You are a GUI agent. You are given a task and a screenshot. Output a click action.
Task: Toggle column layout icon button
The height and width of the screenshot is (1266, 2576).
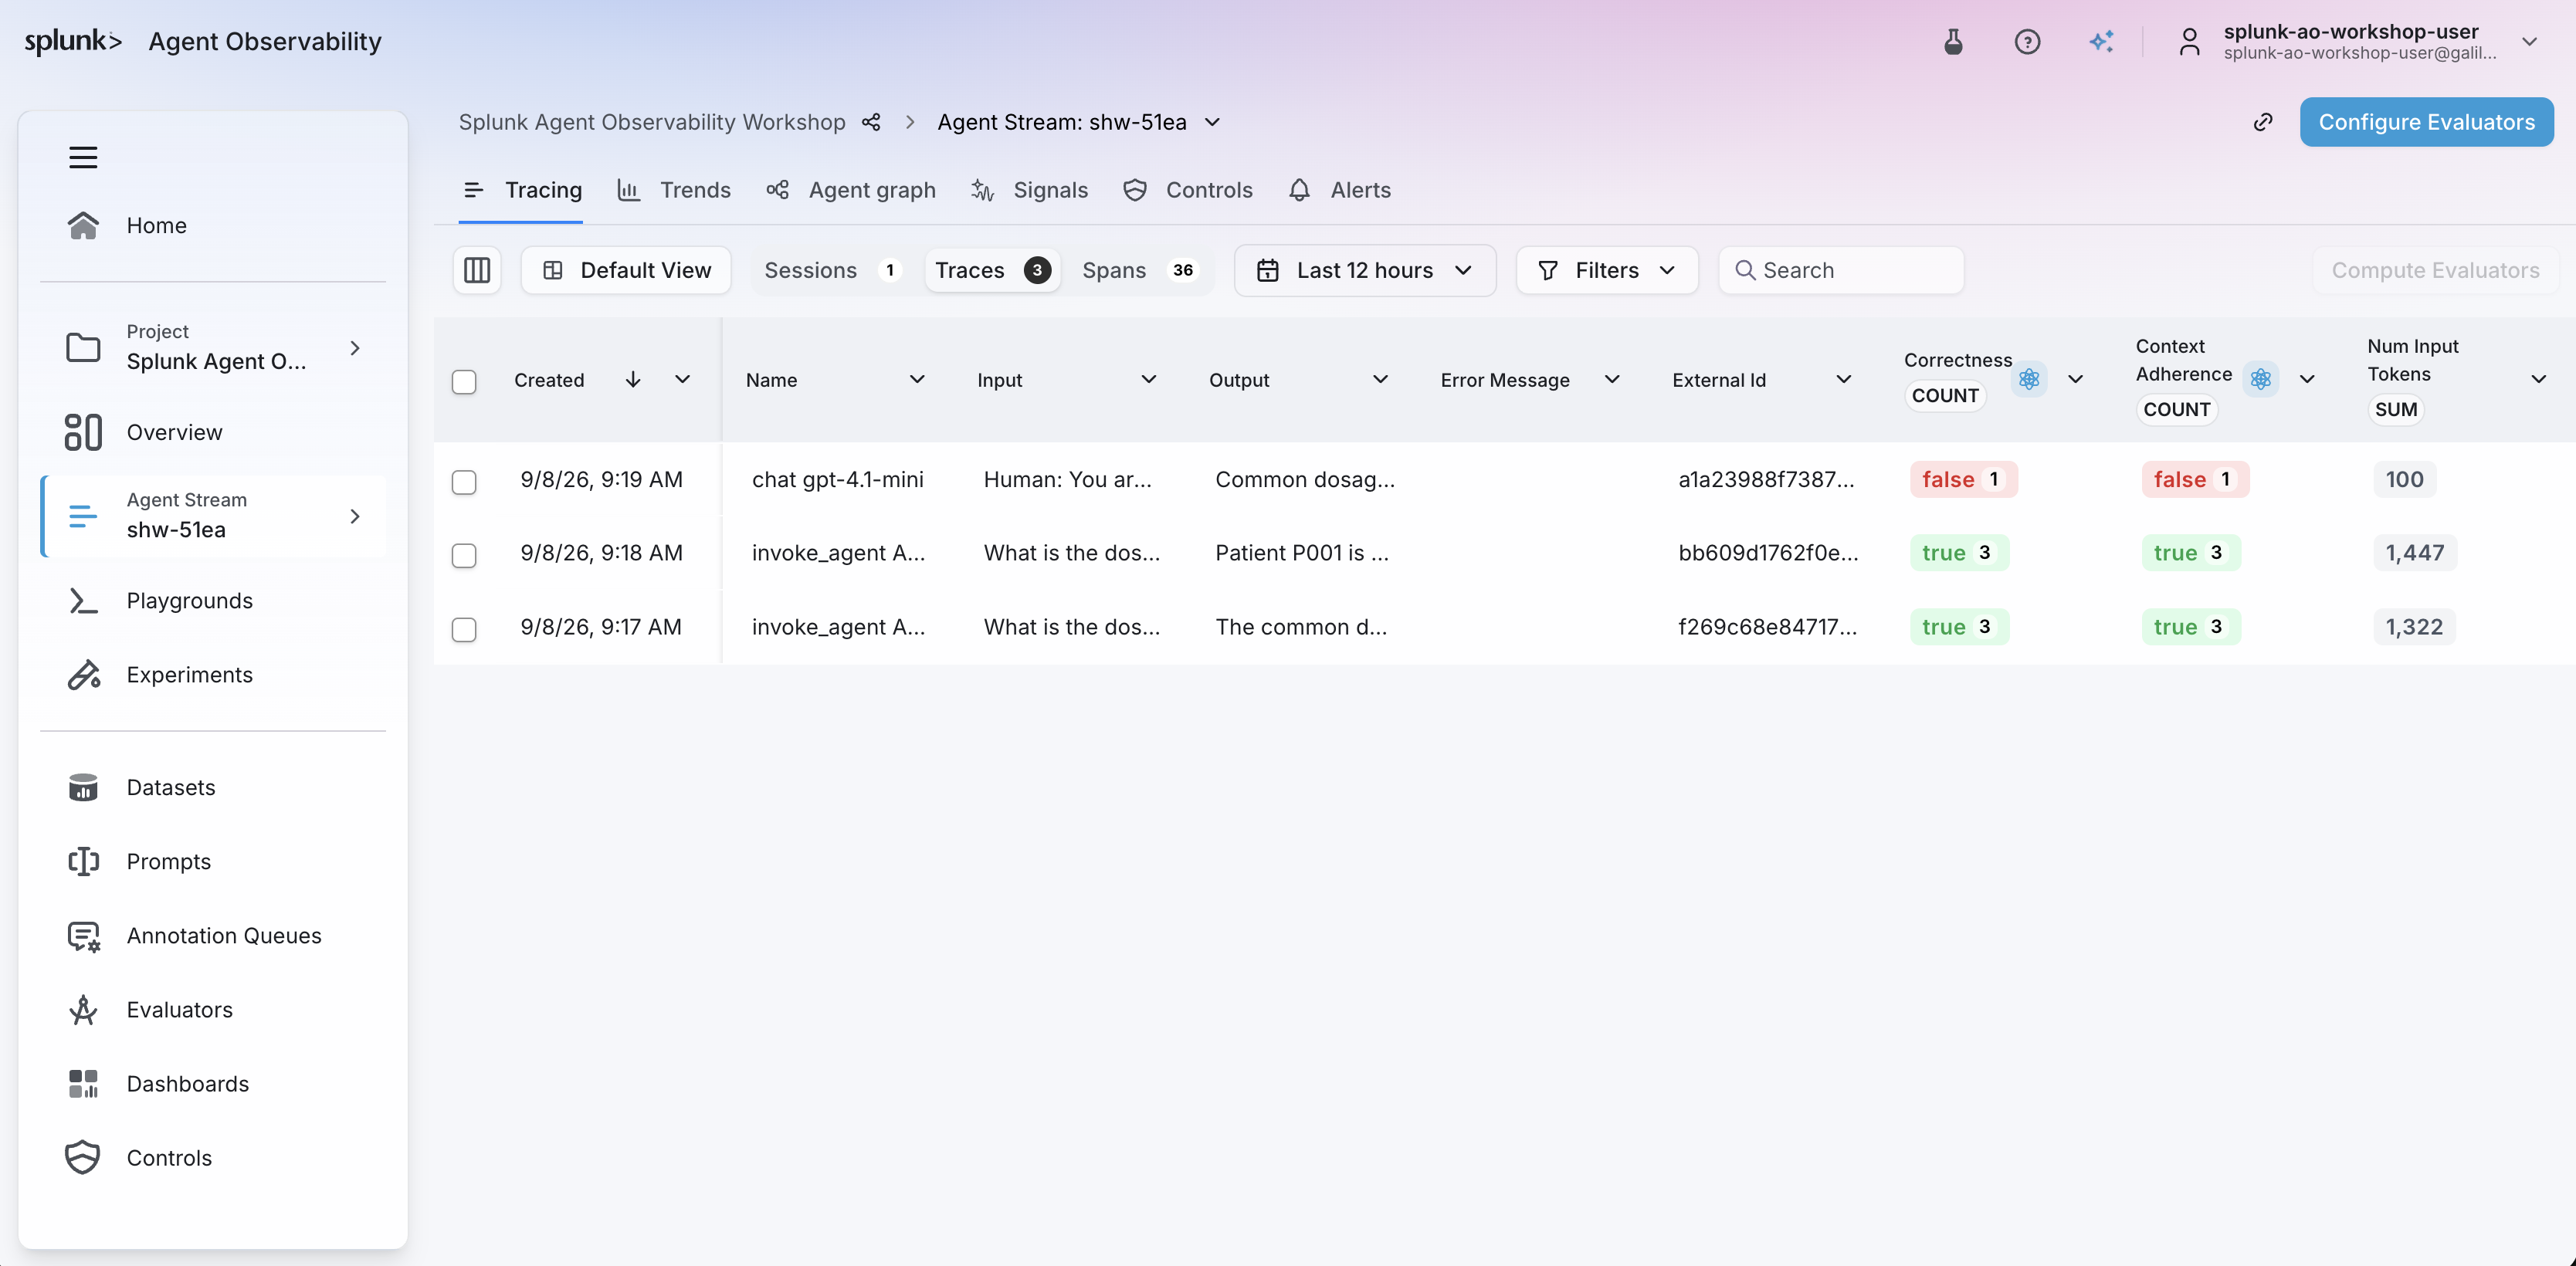[x=477, y=270]
